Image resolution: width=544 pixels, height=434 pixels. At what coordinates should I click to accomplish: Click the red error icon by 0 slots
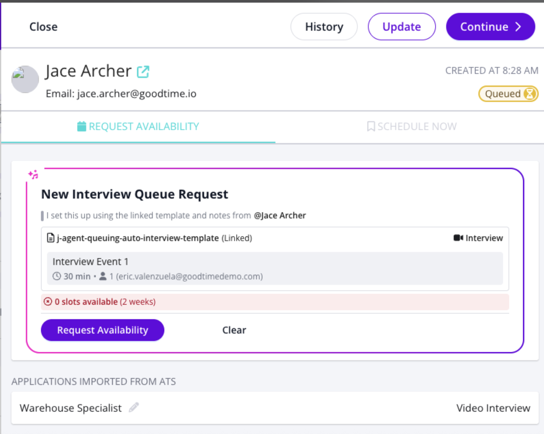click(x=48, y=302)
